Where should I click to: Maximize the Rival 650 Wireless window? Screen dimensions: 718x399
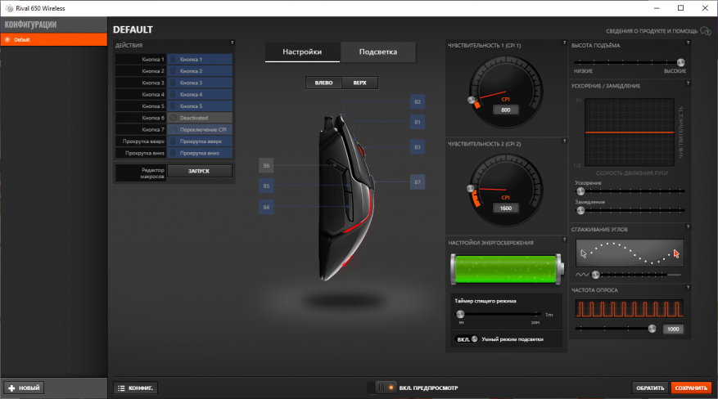(x=680, y=8)
